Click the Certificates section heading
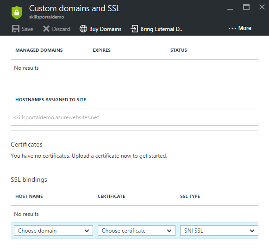The height and width of the screenshot is (252, 269). (26, 144)
